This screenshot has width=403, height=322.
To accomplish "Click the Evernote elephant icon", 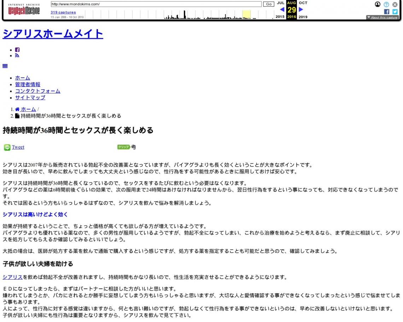I will pyautogui.click(x=133, y=147).
